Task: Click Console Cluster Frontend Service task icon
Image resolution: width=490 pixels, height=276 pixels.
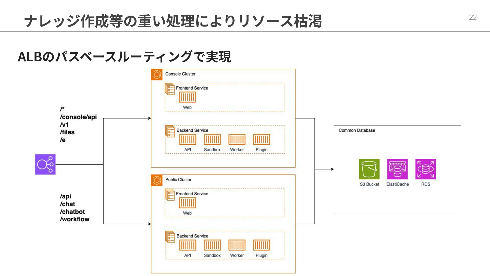Action: click(170, 89)
